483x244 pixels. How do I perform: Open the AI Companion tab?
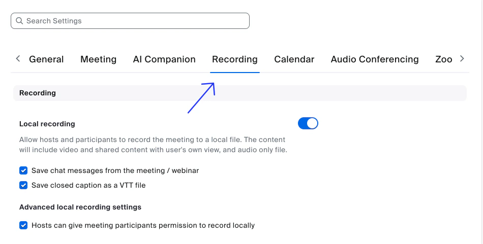[x=164, y=59]
